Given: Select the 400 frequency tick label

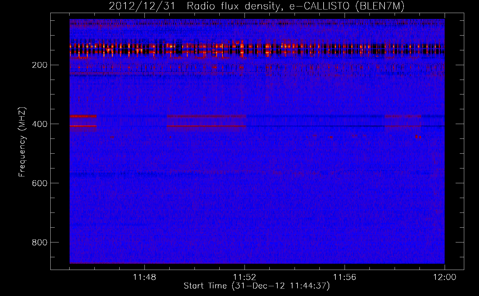Looking at the screenshot, I should click(x=40, y=124).
